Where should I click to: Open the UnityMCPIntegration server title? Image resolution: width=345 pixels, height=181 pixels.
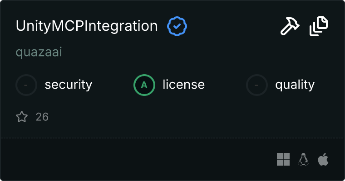tap(87, 26)
